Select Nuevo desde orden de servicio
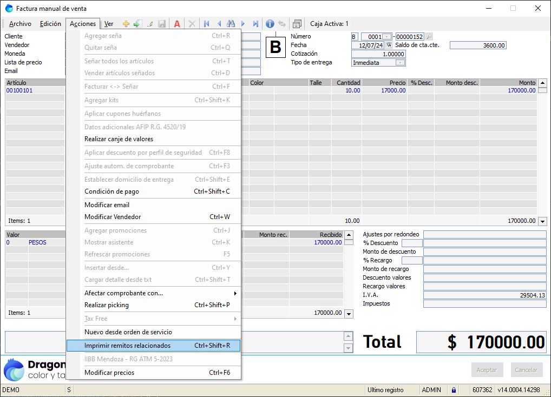Viewport: 551px width, 397px height. click(154, 332)
